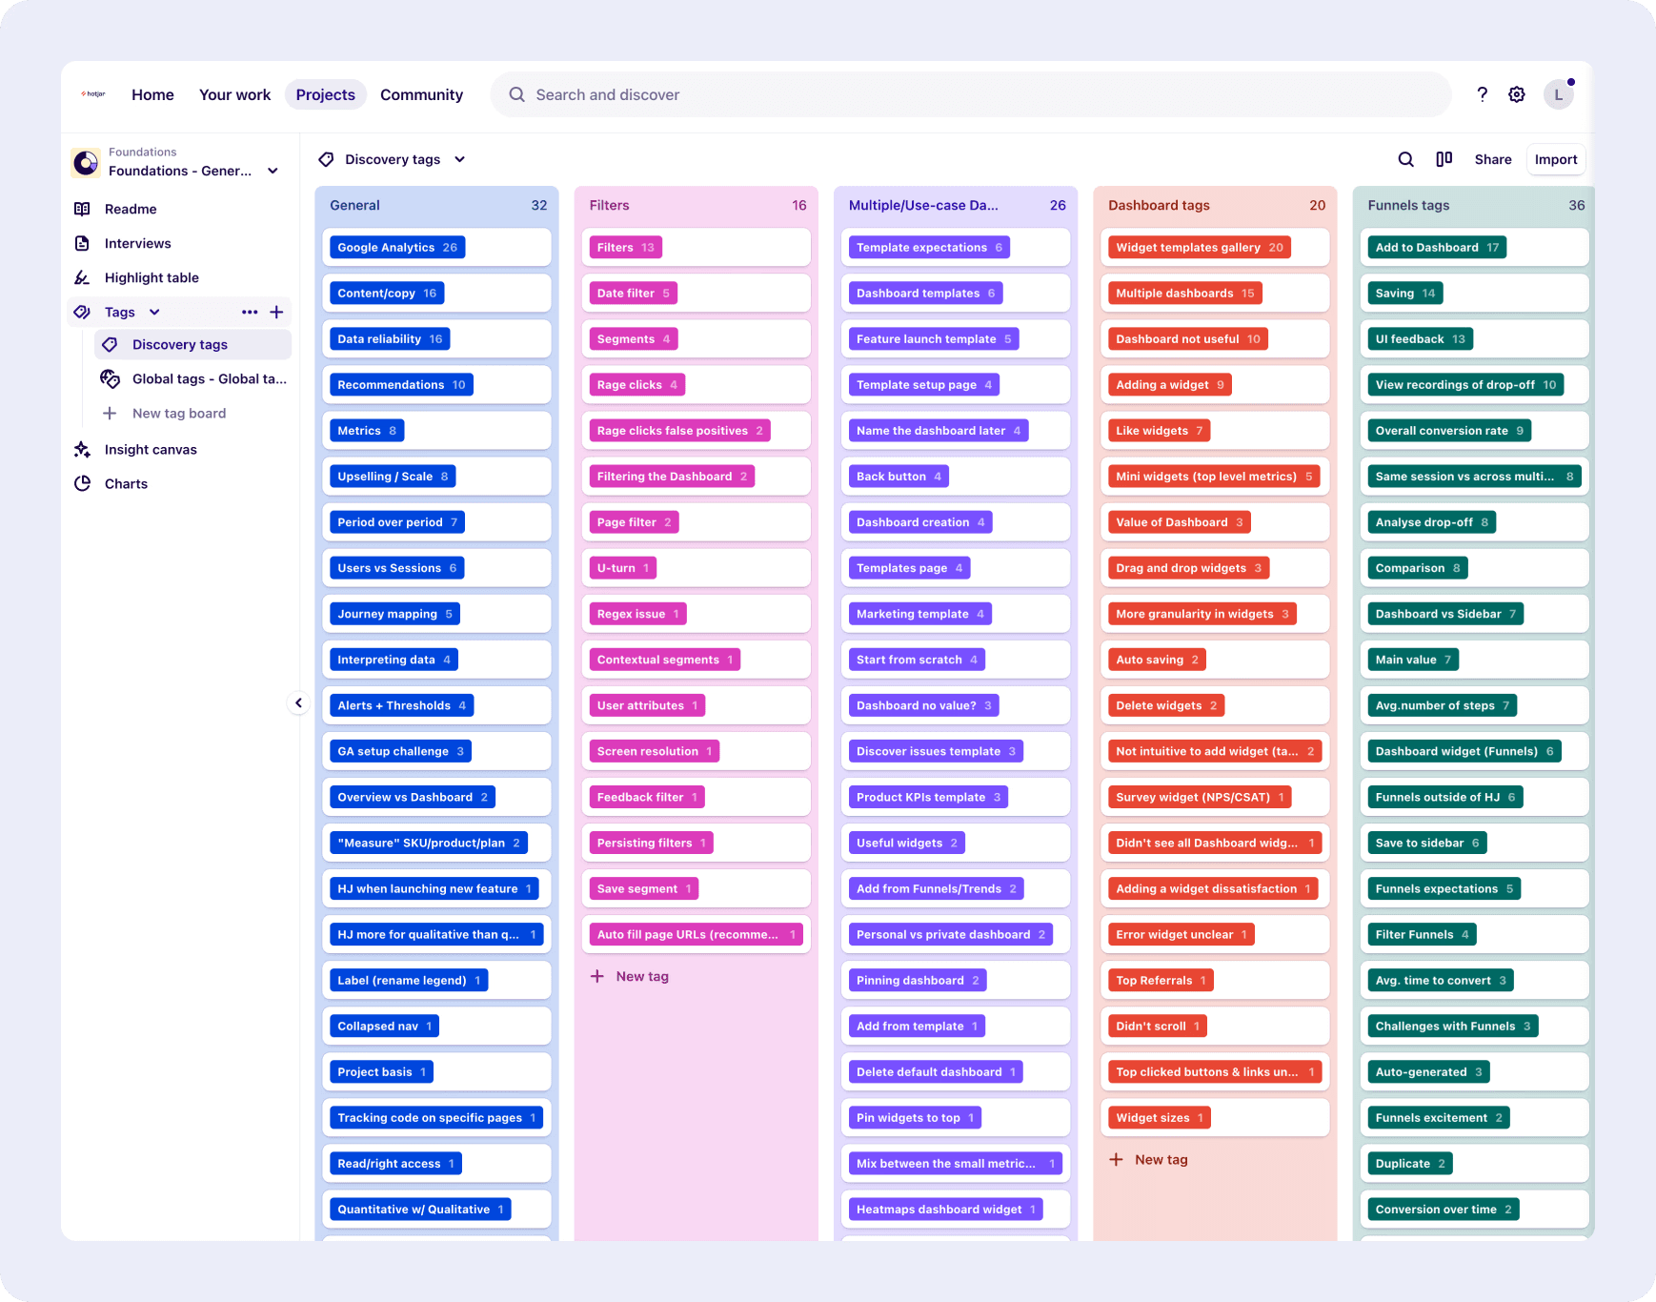Open Product KPIs template tag

(928, 796)
